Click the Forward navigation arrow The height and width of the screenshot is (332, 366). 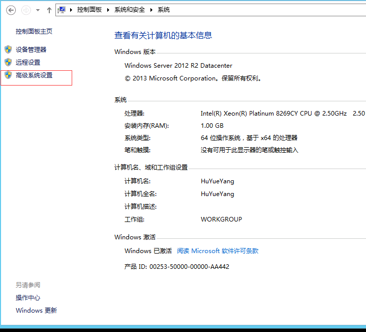(x=26, y=10)
